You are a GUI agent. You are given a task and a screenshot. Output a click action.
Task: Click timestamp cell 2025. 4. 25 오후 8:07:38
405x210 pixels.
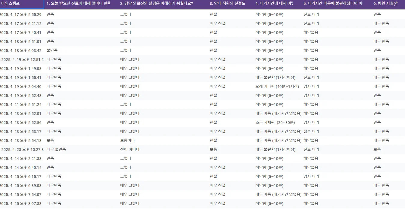(x=20, y=203)
